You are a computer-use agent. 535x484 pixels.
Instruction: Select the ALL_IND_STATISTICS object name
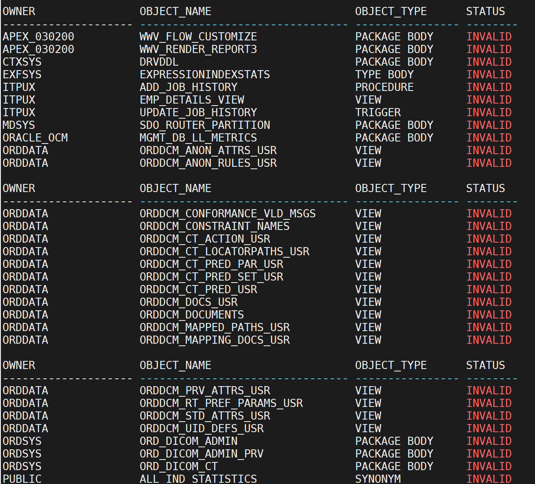tap(198, 479)
